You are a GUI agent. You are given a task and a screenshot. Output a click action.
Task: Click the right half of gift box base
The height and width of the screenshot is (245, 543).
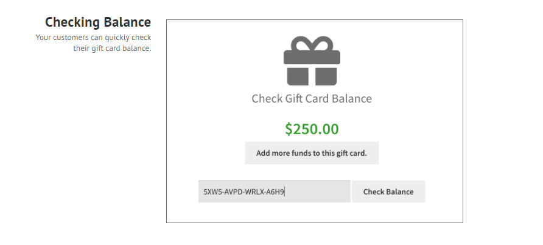326,76
